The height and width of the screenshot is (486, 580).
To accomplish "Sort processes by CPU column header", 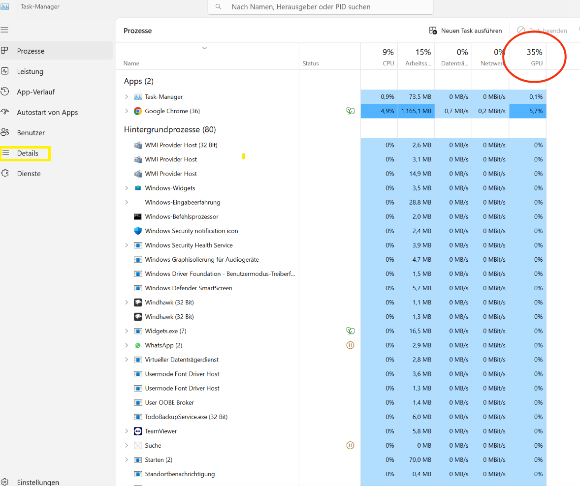I will [x=379, y=56].
